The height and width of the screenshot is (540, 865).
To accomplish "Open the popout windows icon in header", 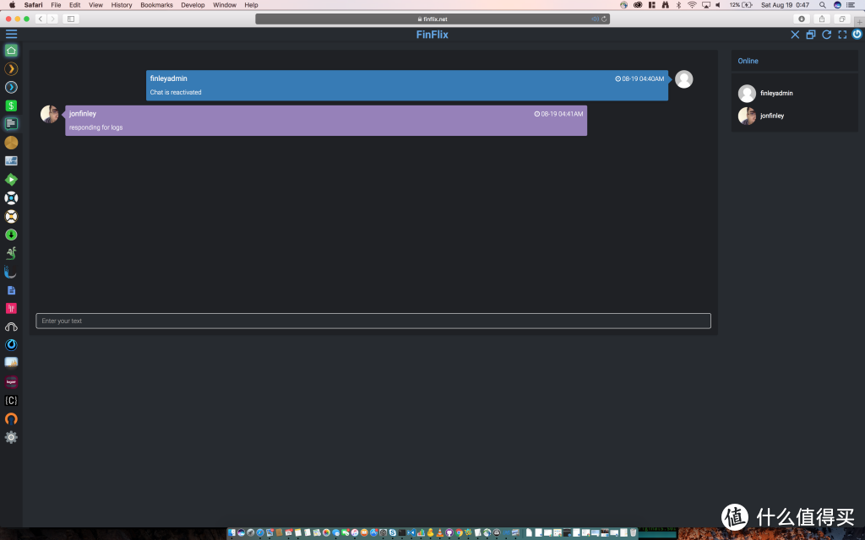I will click(810, 35).
